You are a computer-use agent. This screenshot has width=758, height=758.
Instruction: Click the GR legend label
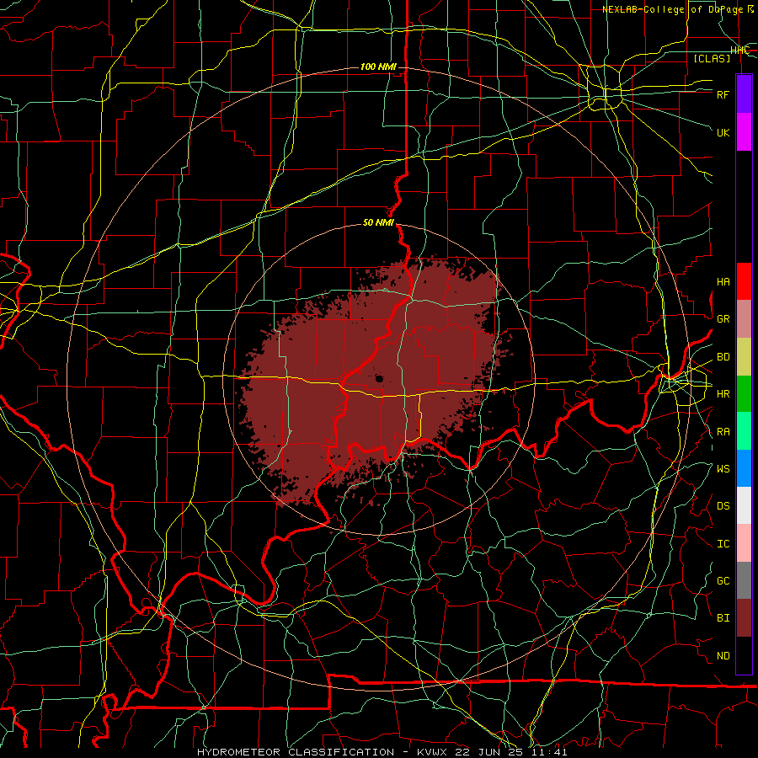pyautogui.click(x=723, y=319)
